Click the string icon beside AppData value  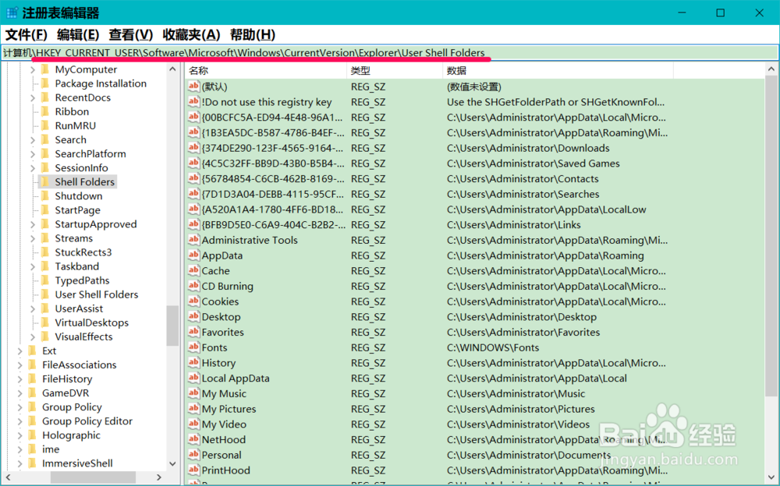pyautogui.click(x=193, y=255)
